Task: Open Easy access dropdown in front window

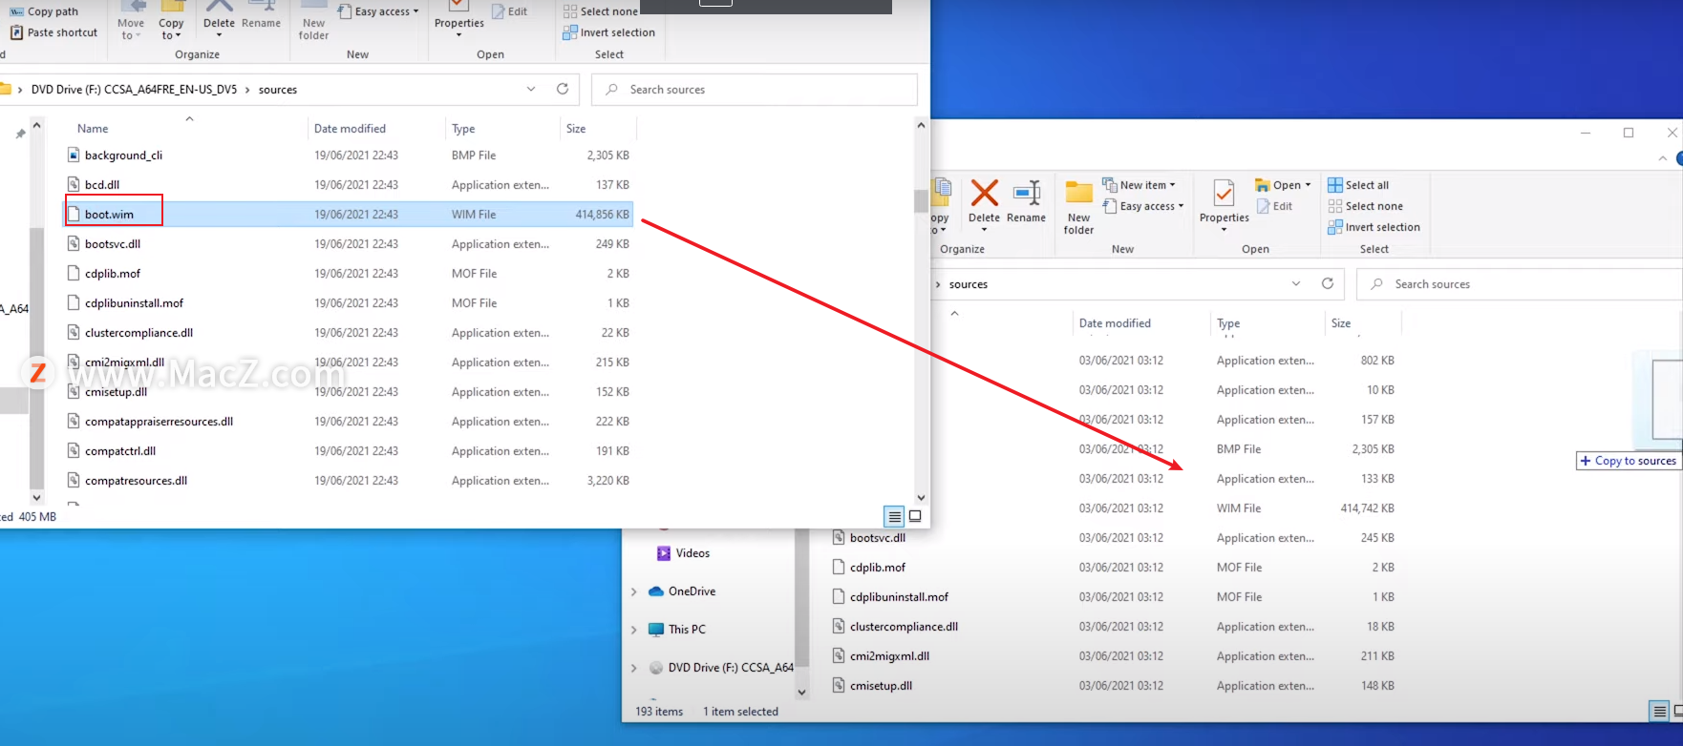Action: tap(379, 11)
